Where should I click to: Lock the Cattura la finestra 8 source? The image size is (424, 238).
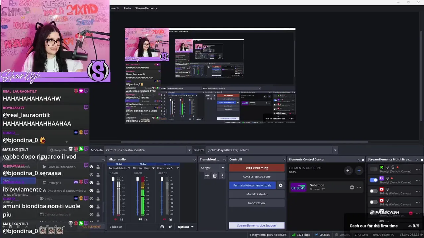tap(98, 215)
